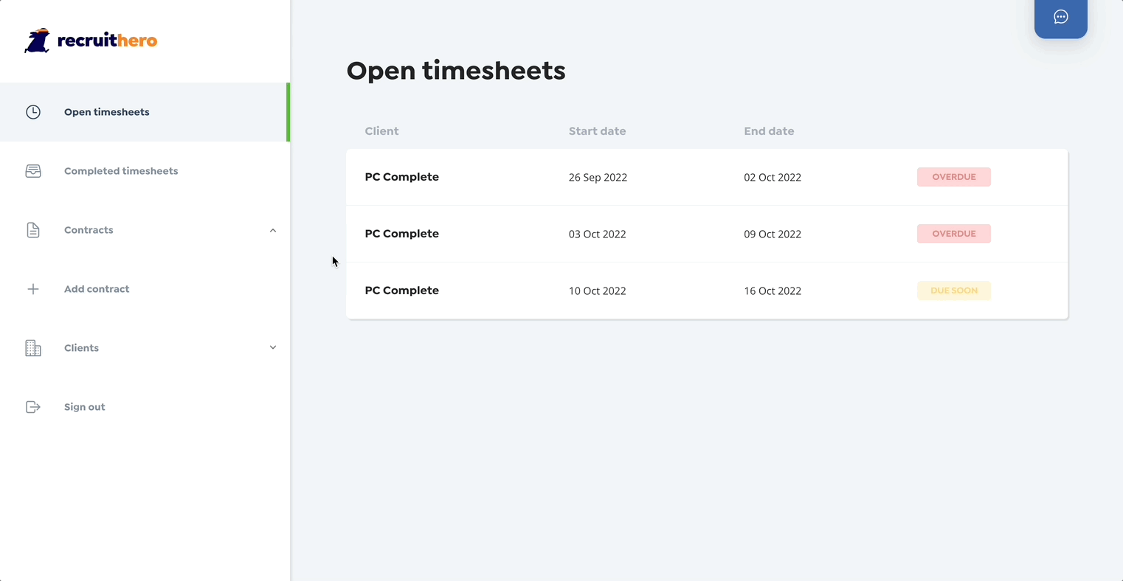Click the 16 Oct 2022 end date

[x=773, y=291]
